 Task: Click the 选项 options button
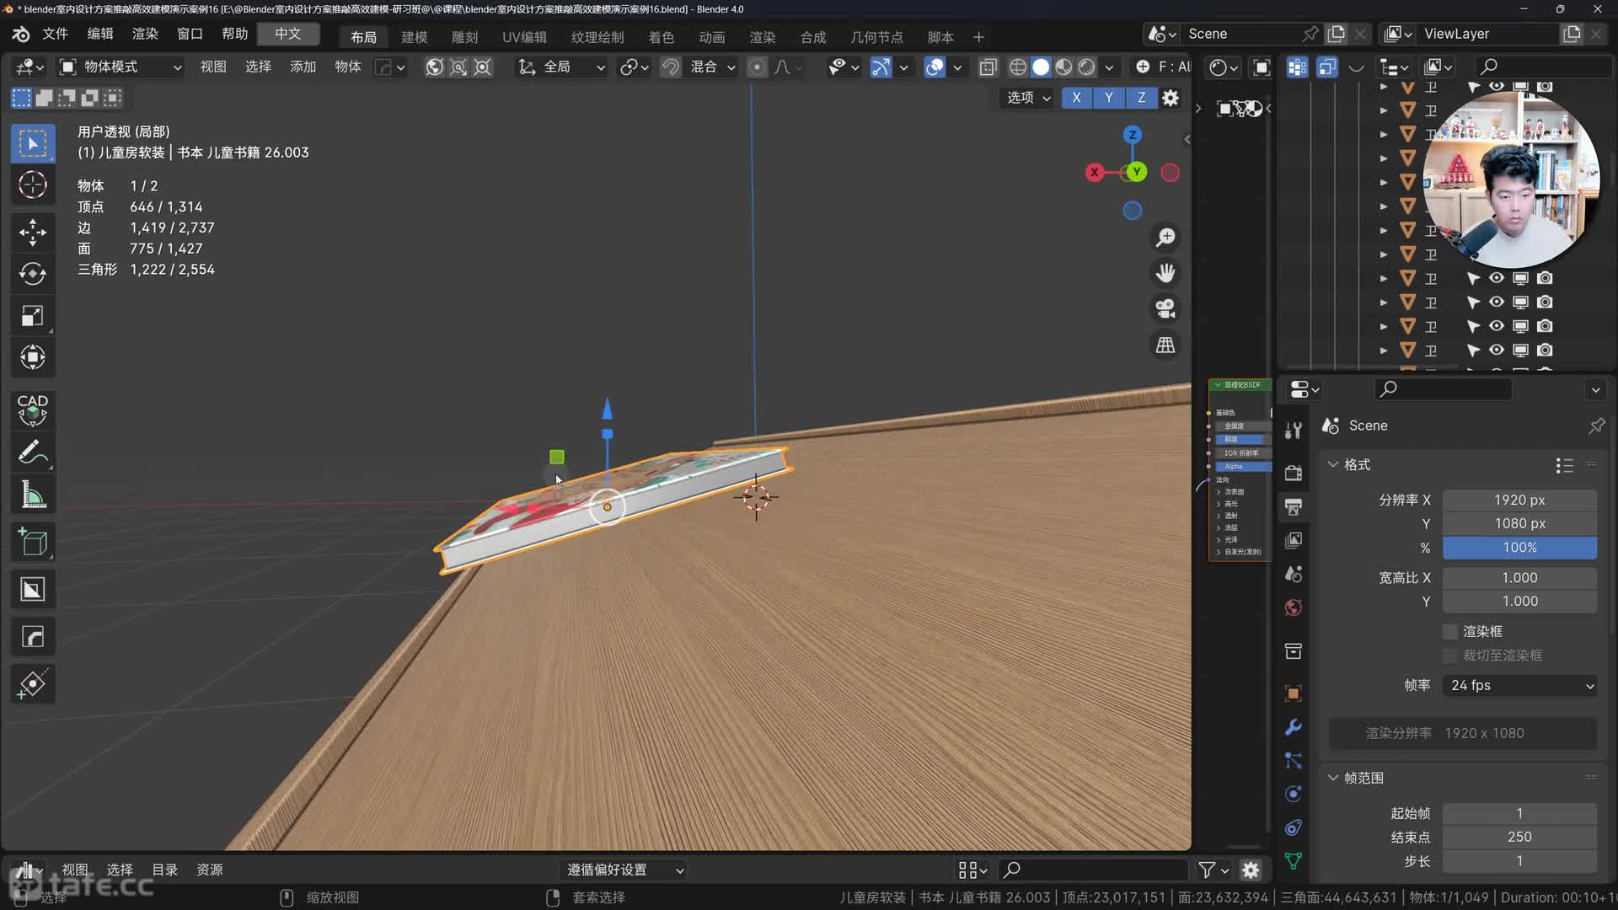click(x=1028, y=98)
